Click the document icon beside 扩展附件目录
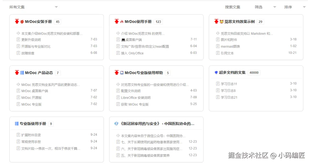310x164 pixels. (x=18, y=135)
